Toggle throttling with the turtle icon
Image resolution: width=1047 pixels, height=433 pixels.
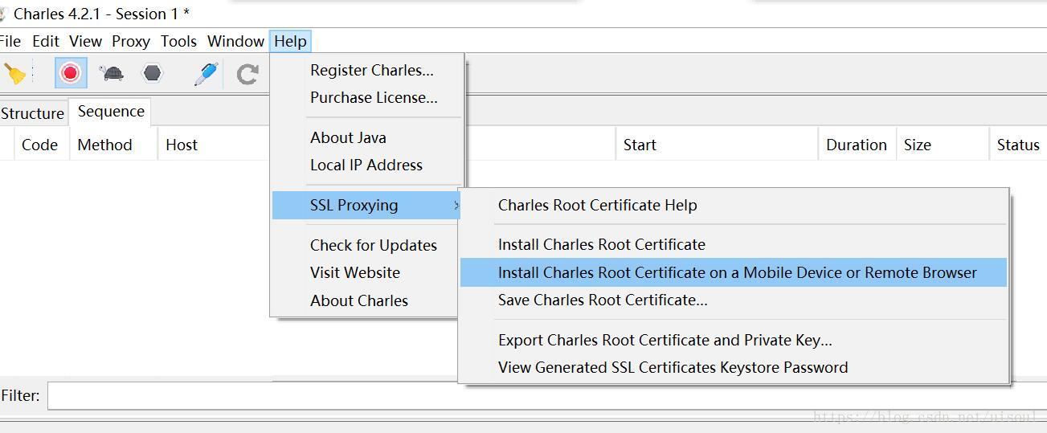pos(112,74)
